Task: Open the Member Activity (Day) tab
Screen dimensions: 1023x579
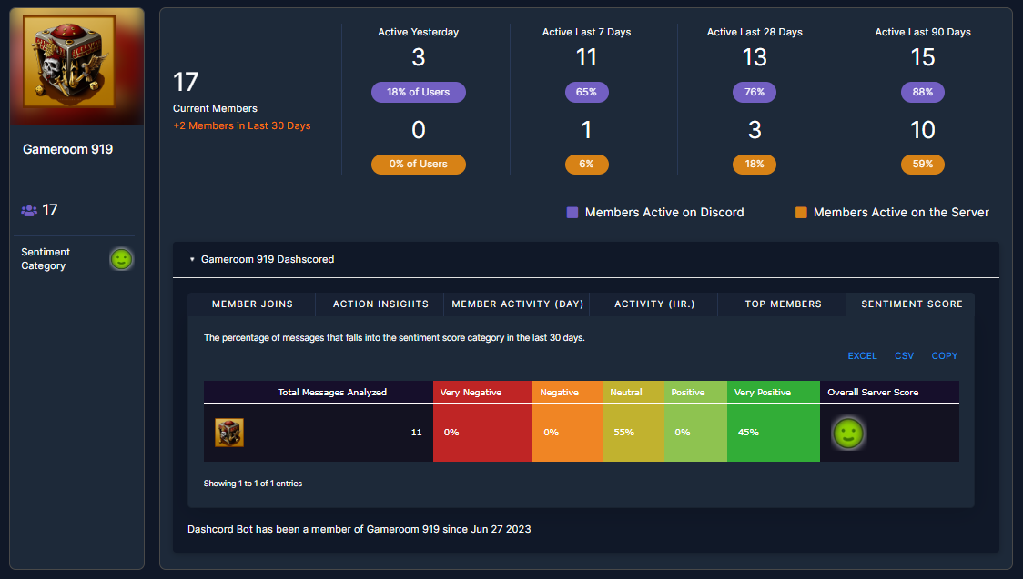Action: [x=517, y=304]
